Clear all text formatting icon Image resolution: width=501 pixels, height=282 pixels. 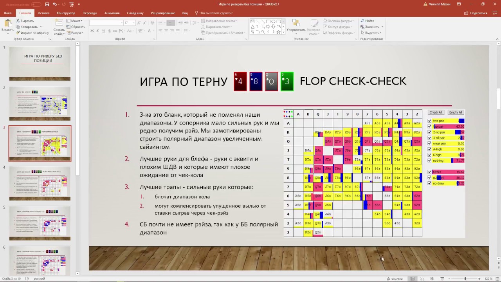[152, 23]
